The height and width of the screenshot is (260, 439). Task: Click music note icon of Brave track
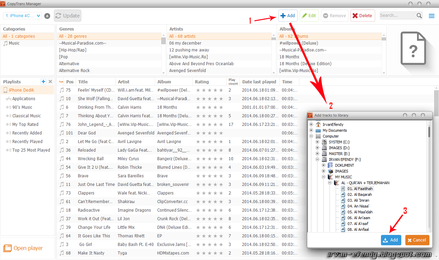point(61,176)
